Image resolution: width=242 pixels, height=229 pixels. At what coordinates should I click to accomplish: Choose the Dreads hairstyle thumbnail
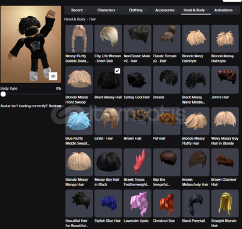(167, 80)
